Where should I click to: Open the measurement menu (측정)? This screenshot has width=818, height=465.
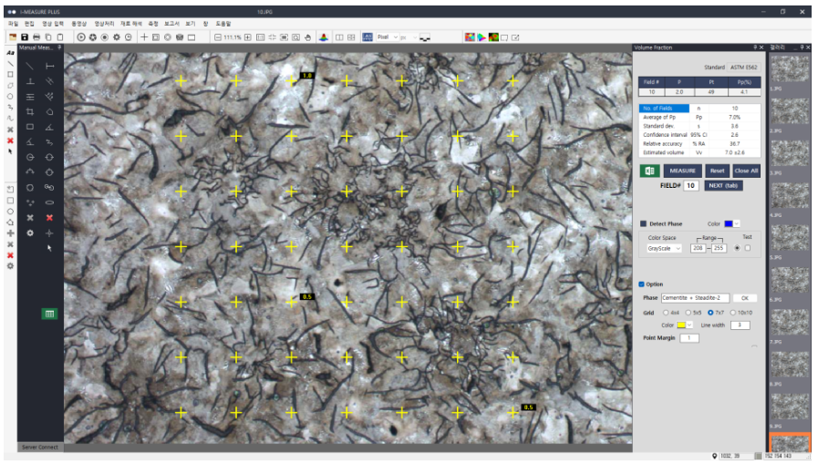(x=153, y=24)
